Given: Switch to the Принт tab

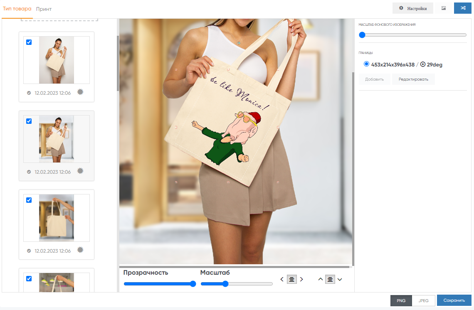Looking at the screenshot, I should 44,9.
